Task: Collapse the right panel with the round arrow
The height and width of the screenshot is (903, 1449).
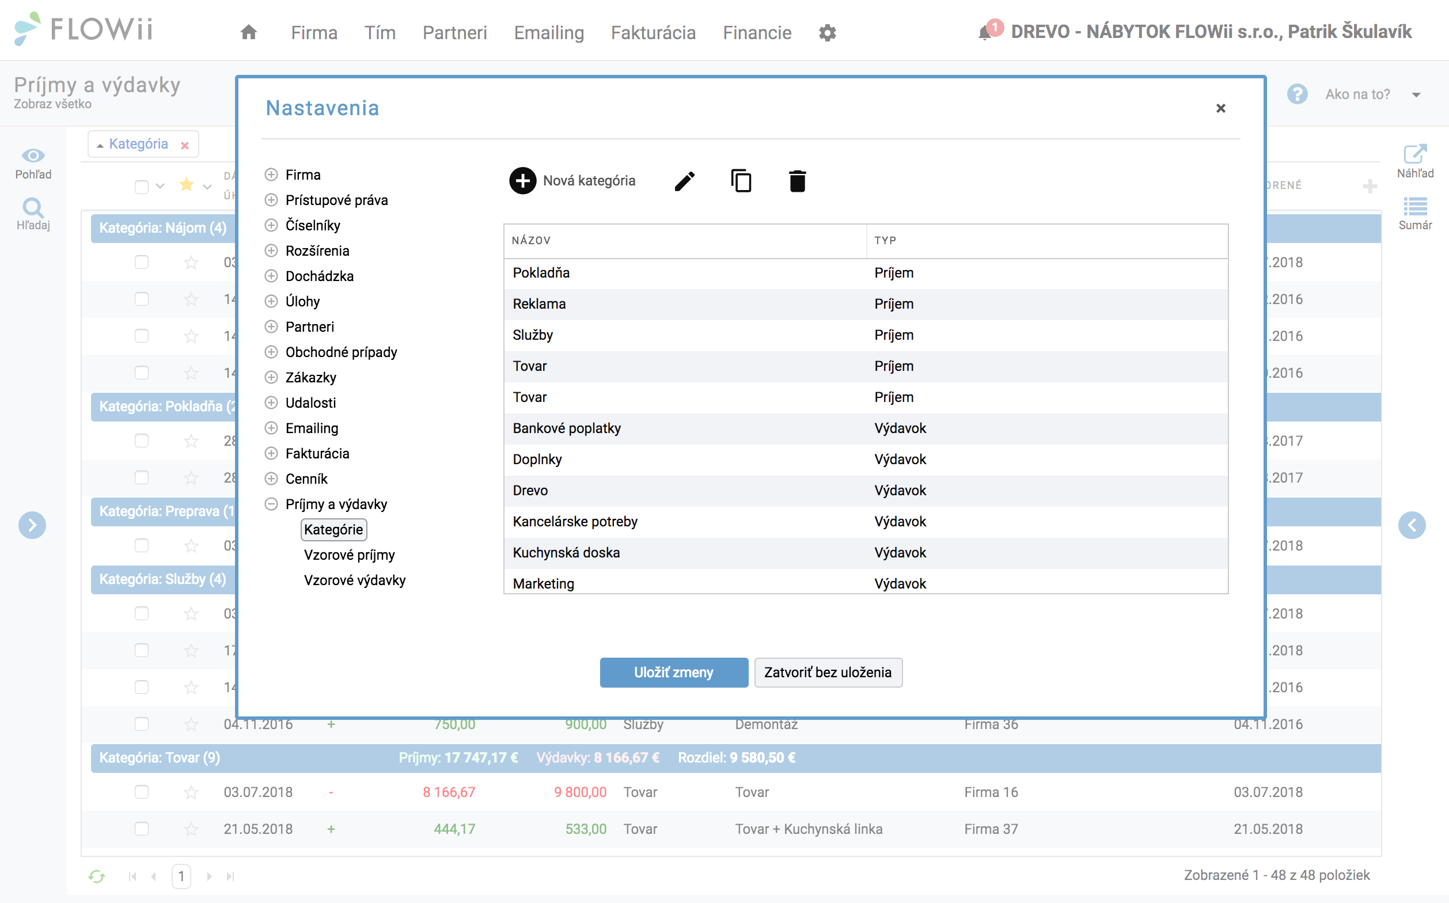Action: [1412, 526]
